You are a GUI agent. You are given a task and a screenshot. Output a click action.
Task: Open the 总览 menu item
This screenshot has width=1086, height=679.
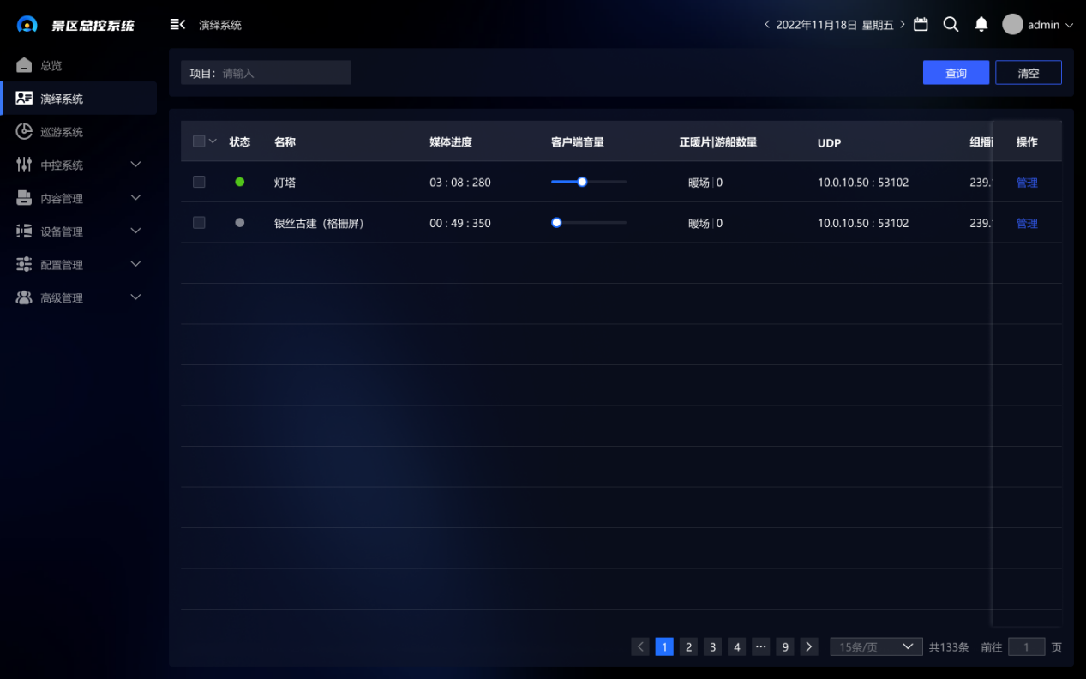[x=51, y=65]
